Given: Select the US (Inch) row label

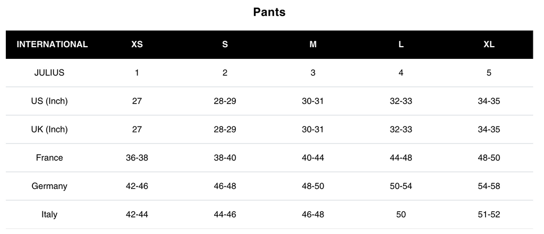Looking at the screenshot, I should [49, 101].
